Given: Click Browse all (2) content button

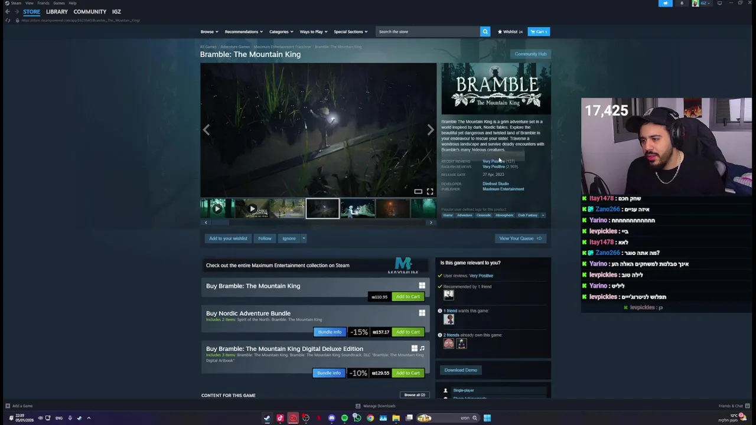Looking at the screenshot, I should [x=414, y=395].
